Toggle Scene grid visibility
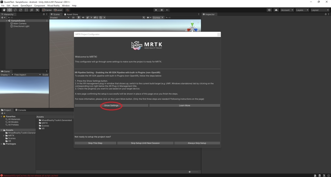 101,18
